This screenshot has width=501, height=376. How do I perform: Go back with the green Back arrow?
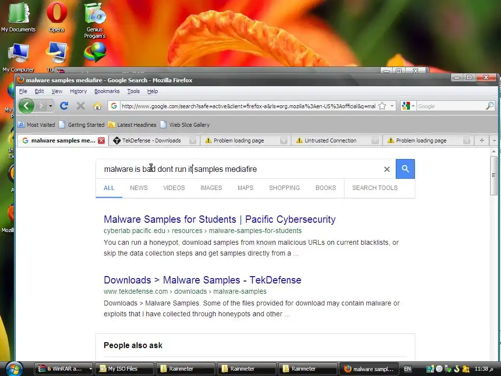(x=26, y=106)
